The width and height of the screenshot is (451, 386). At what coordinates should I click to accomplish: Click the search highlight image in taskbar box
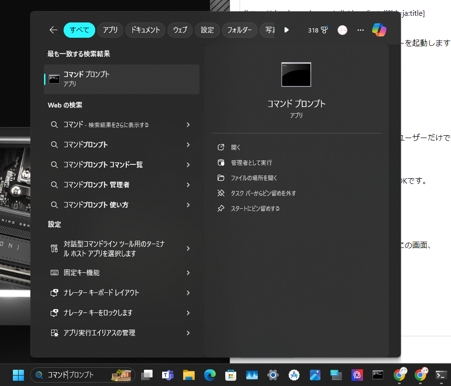tap(121, 375)
